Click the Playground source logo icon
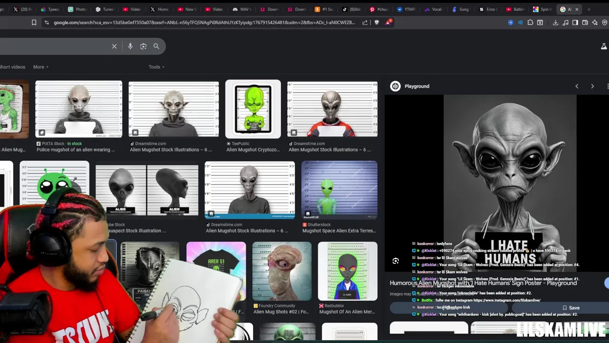Image resolution: width=609 pixels, height=343 pixels. [x=395, y=86]
